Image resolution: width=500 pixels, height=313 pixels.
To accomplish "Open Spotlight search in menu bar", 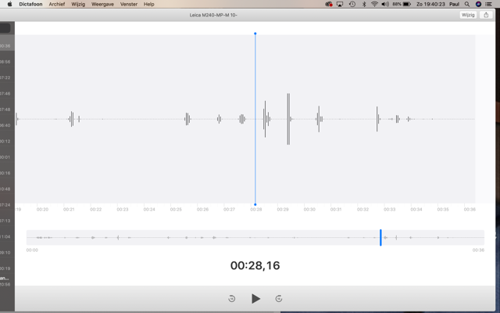I will point(468,4).
